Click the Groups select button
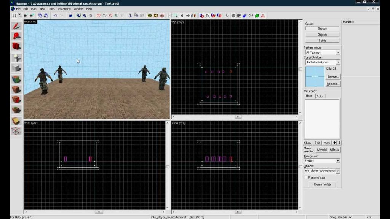This screenshot has width=390, height=219. [x=322, y=29]
